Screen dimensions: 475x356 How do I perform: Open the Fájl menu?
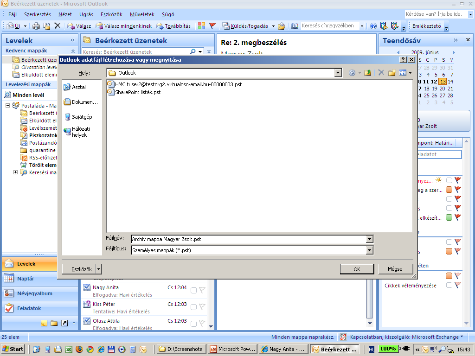13,14
